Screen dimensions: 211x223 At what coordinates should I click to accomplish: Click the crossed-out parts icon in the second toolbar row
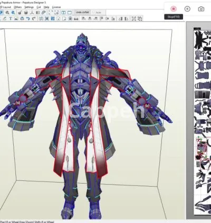click(47, 18)
